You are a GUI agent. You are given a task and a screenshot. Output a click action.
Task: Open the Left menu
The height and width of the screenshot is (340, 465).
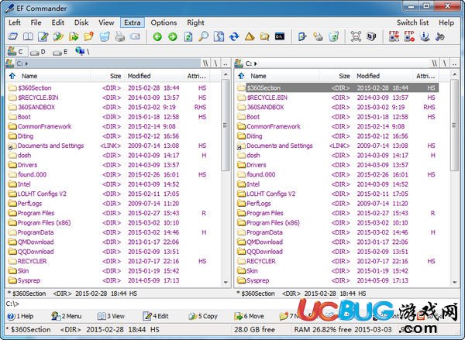tap(15, 22)
